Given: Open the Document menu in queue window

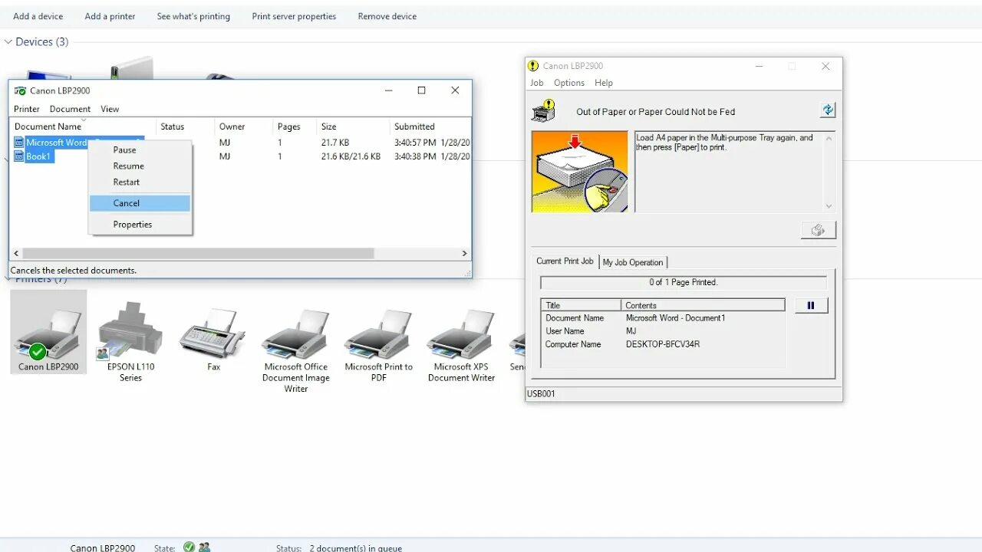Looking at the screenshot, I should pyautogui.click(x=70, y=109).
